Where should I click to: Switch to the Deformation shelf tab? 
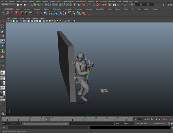pyautogui.click(x=57, y=9)
